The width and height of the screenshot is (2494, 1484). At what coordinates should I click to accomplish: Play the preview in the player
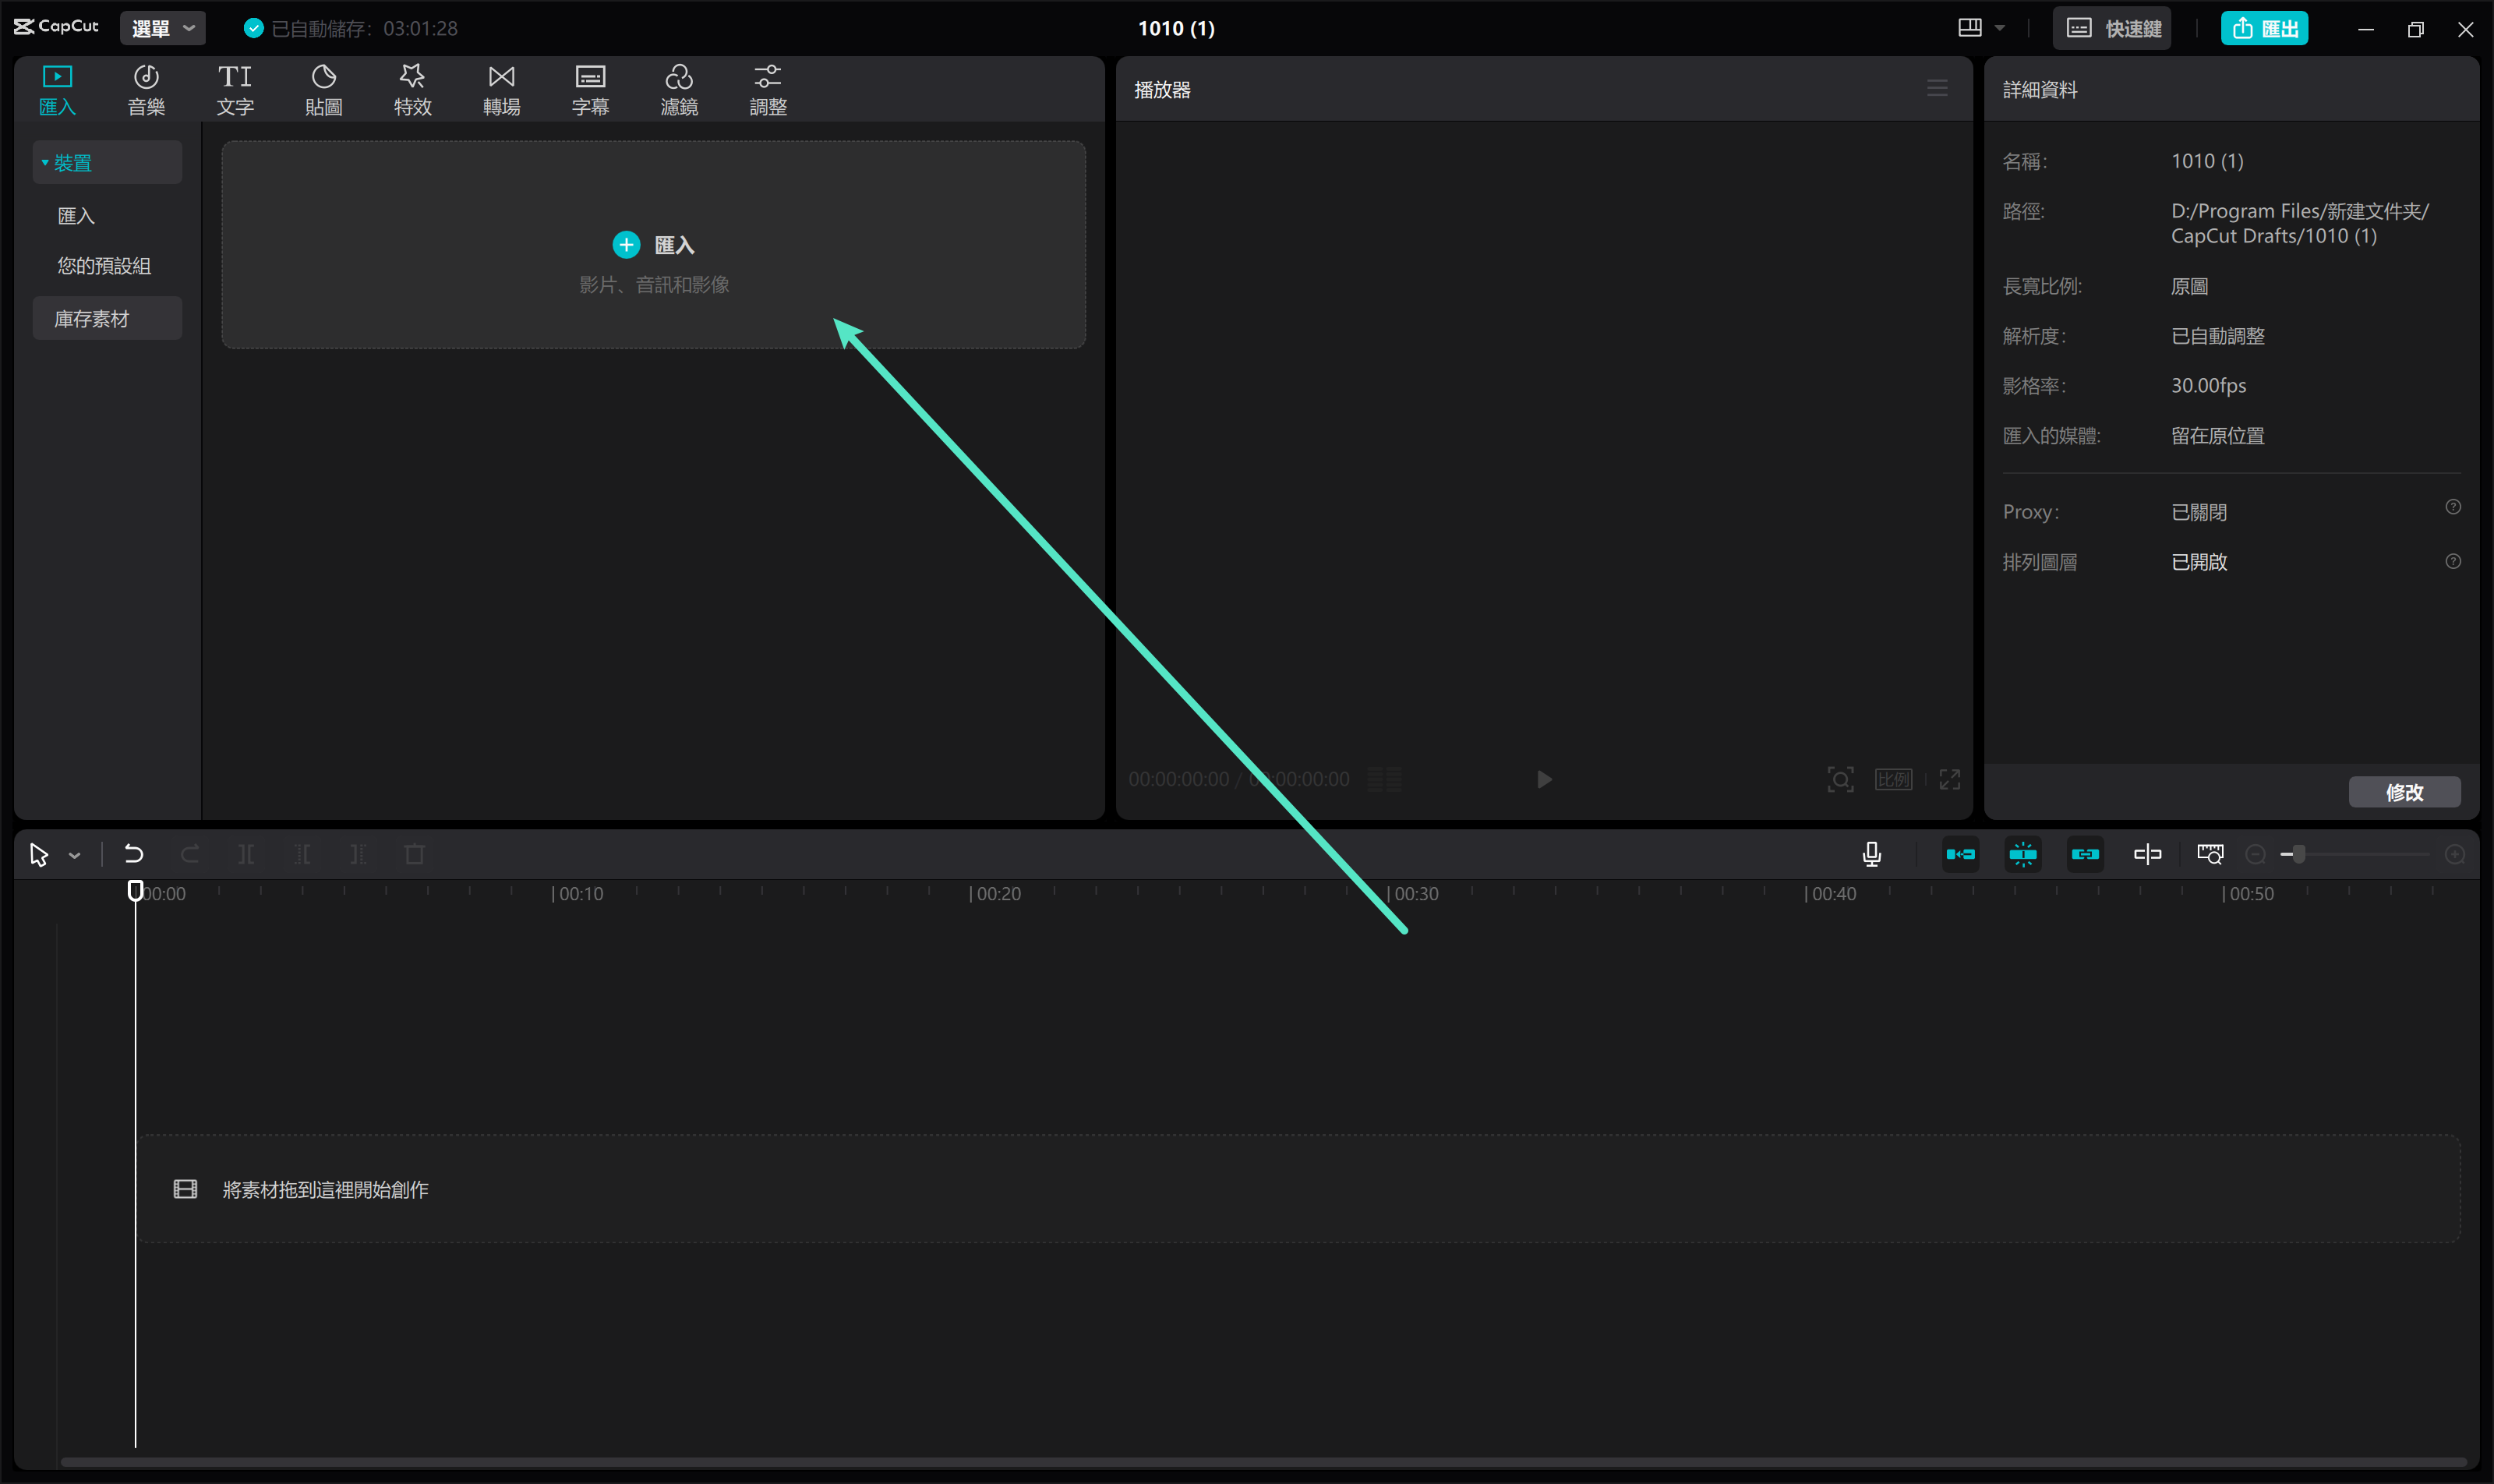pyautogui.click(x=1544, y=779)
